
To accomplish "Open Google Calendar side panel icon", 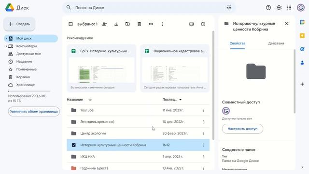I will [x=302, y=22].
